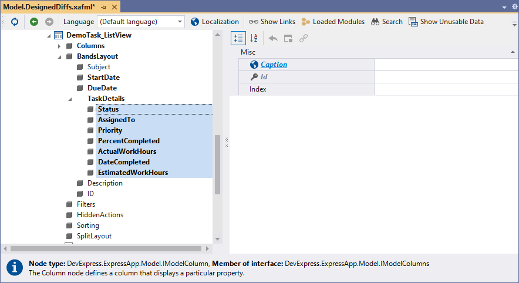
Task: Click the tree horizontal scroll right arrow
Action: tap(207, 248)
